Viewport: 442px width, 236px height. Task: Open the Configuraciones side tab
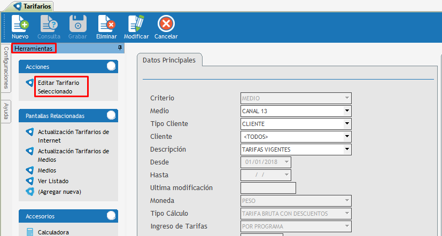click(x=6, y=68)
